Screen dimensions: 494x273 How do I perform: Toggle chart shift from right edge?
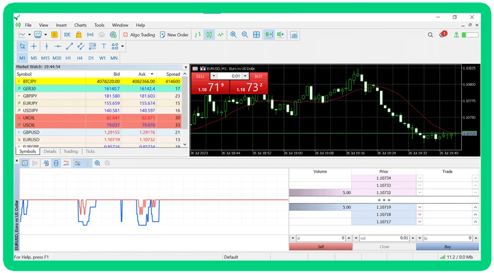pyautogui.click(x=280, y=35)
